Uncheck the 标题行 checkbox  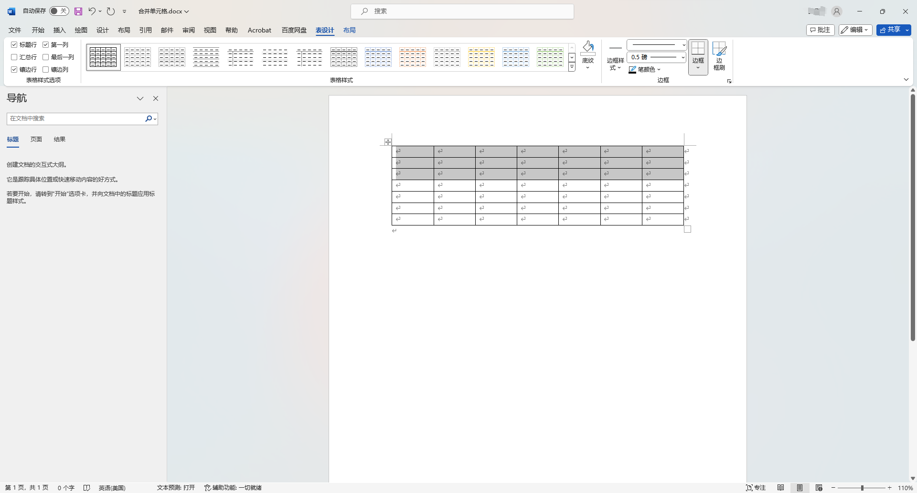14,44
